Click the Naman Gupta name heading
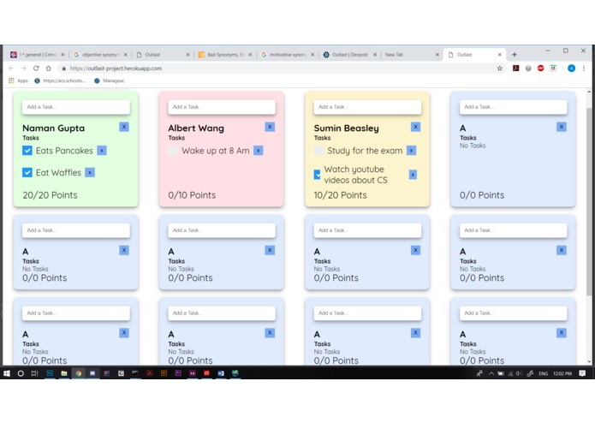The image size is (595, 423). coord(53,128)
